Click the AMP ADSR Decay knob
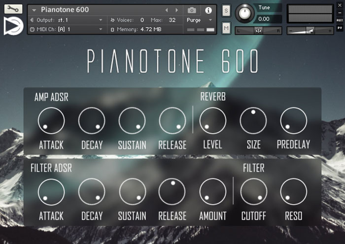Screen dimensions: 345x244 pyautogui.click(x=92, y=121)
